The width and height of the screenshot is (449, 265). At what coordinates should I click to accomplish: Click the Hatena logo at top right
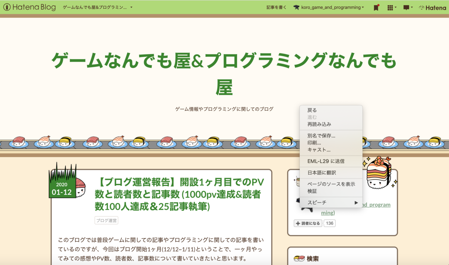[x=432, y=7]
